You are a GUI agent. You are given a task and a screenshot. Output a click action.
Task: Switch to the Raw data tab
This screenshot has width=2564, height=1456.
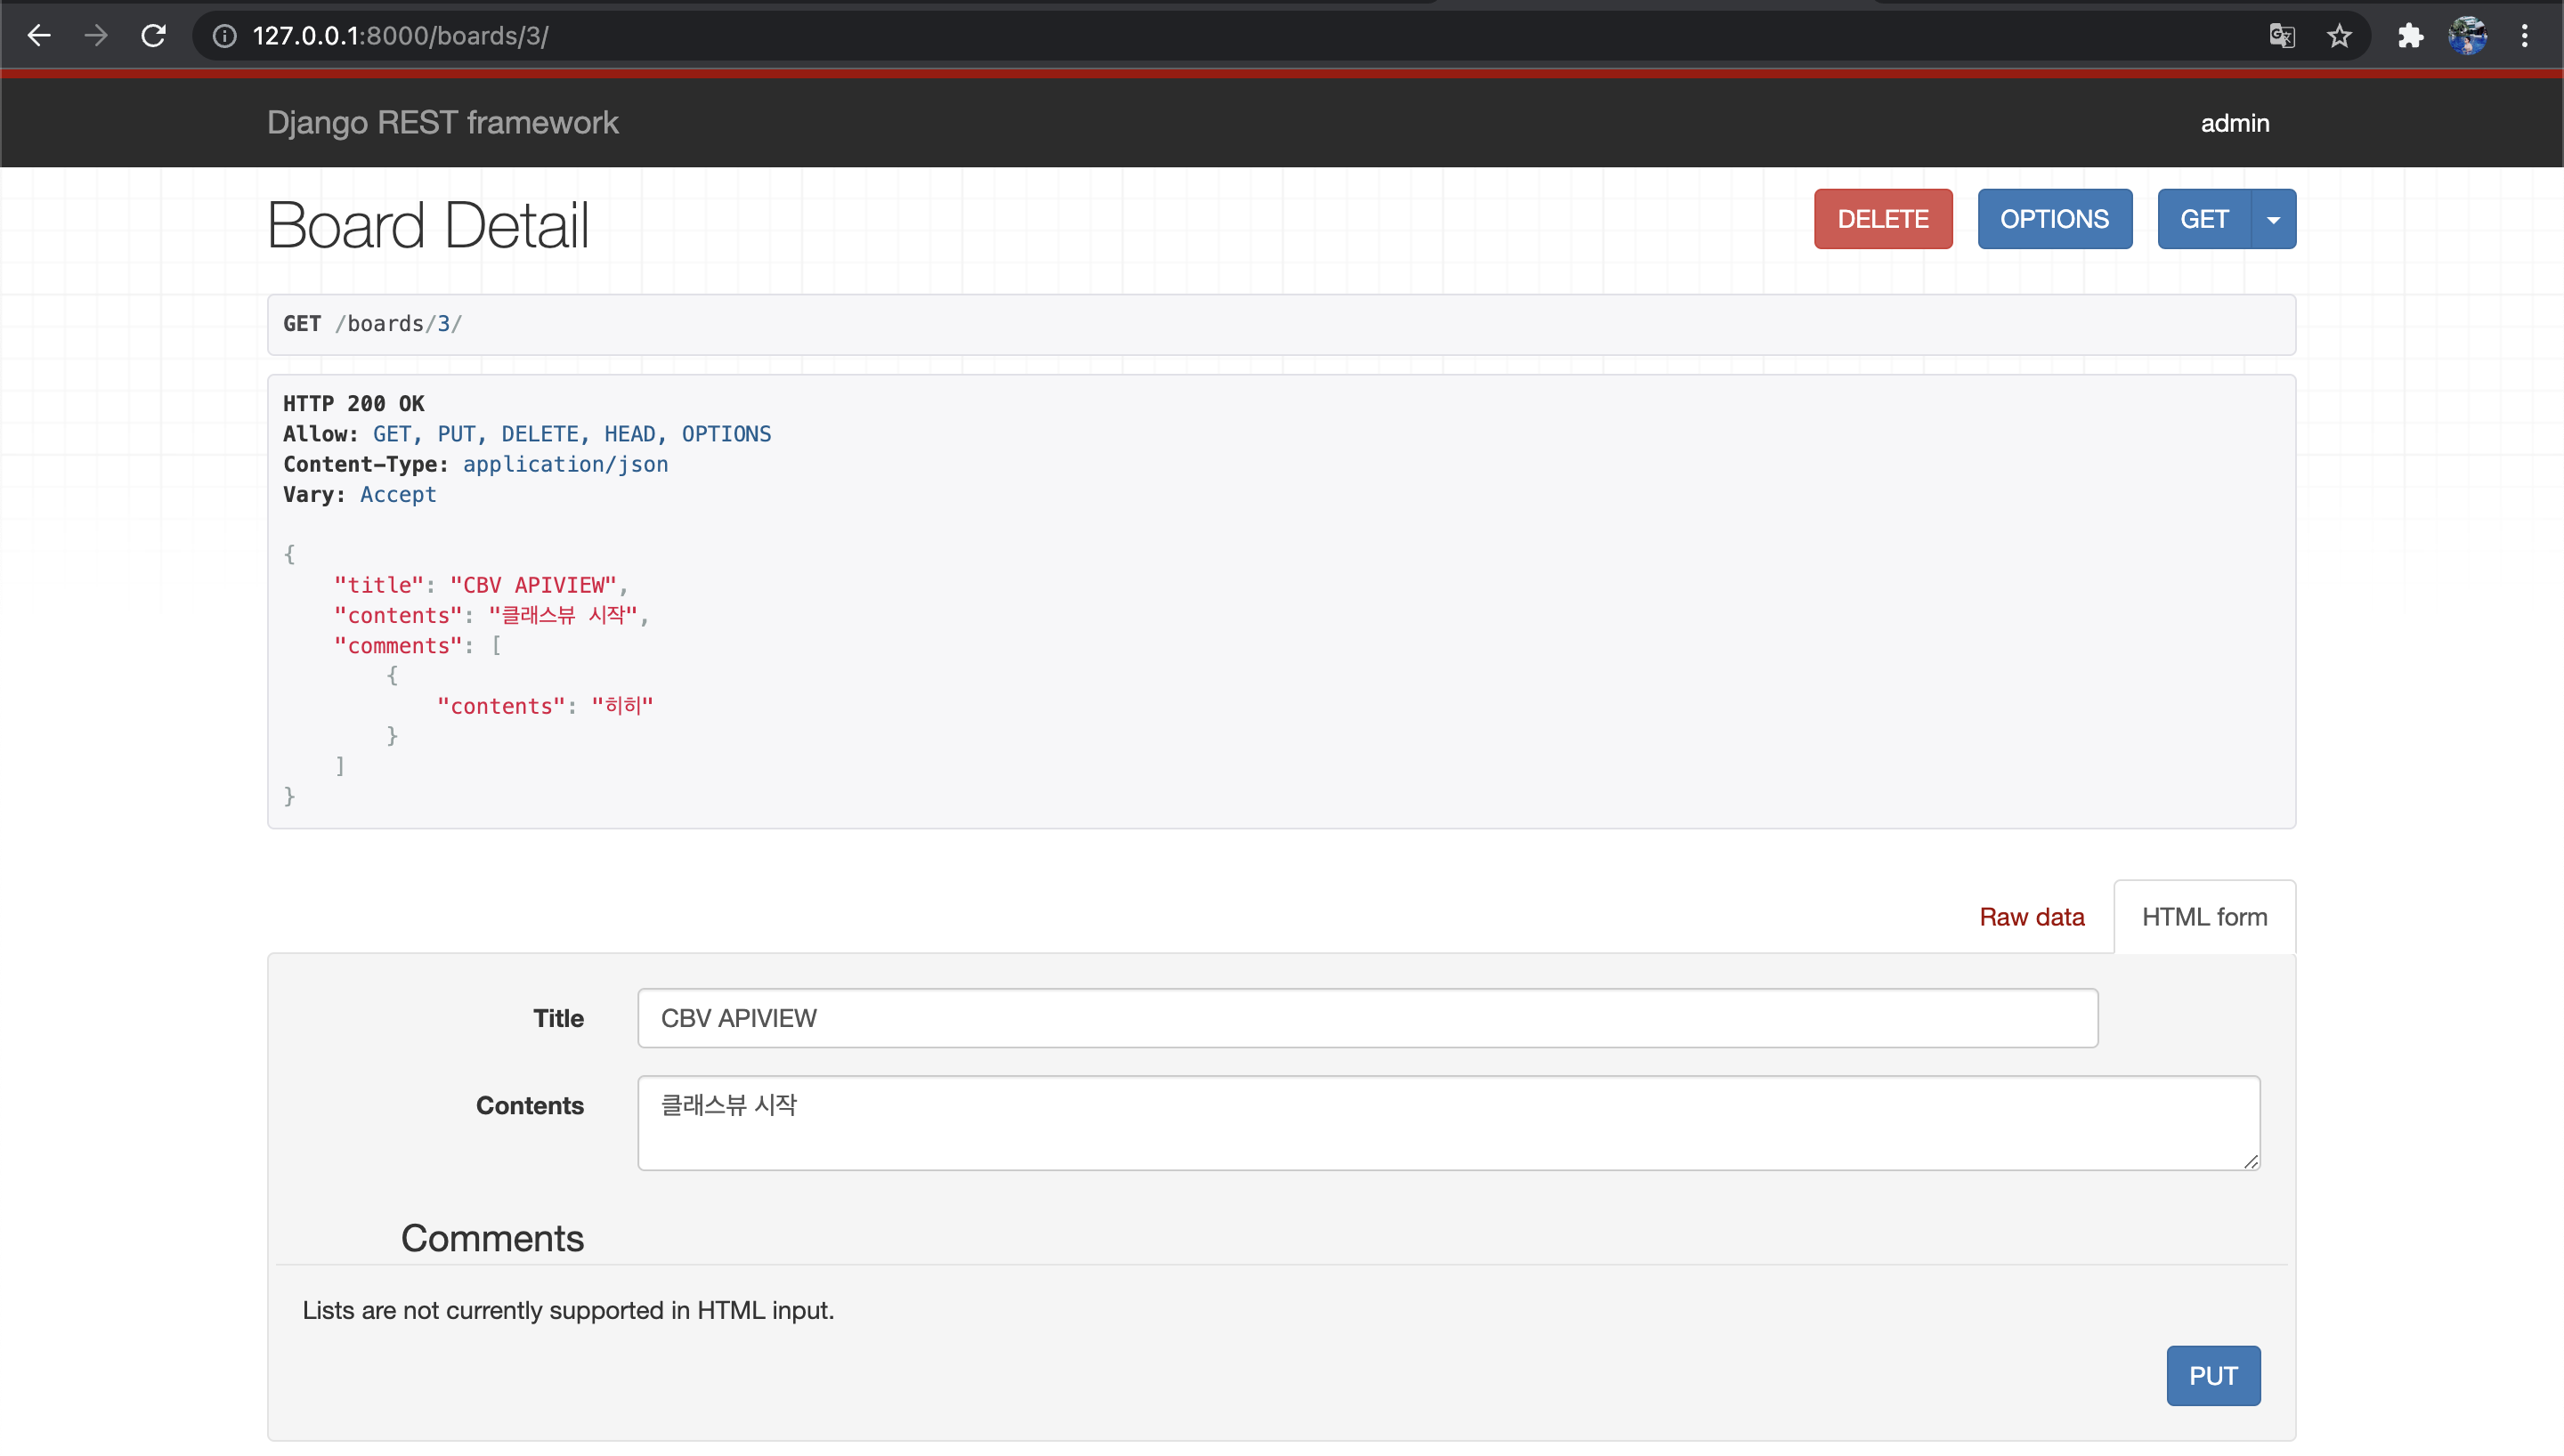point(2031,917)
